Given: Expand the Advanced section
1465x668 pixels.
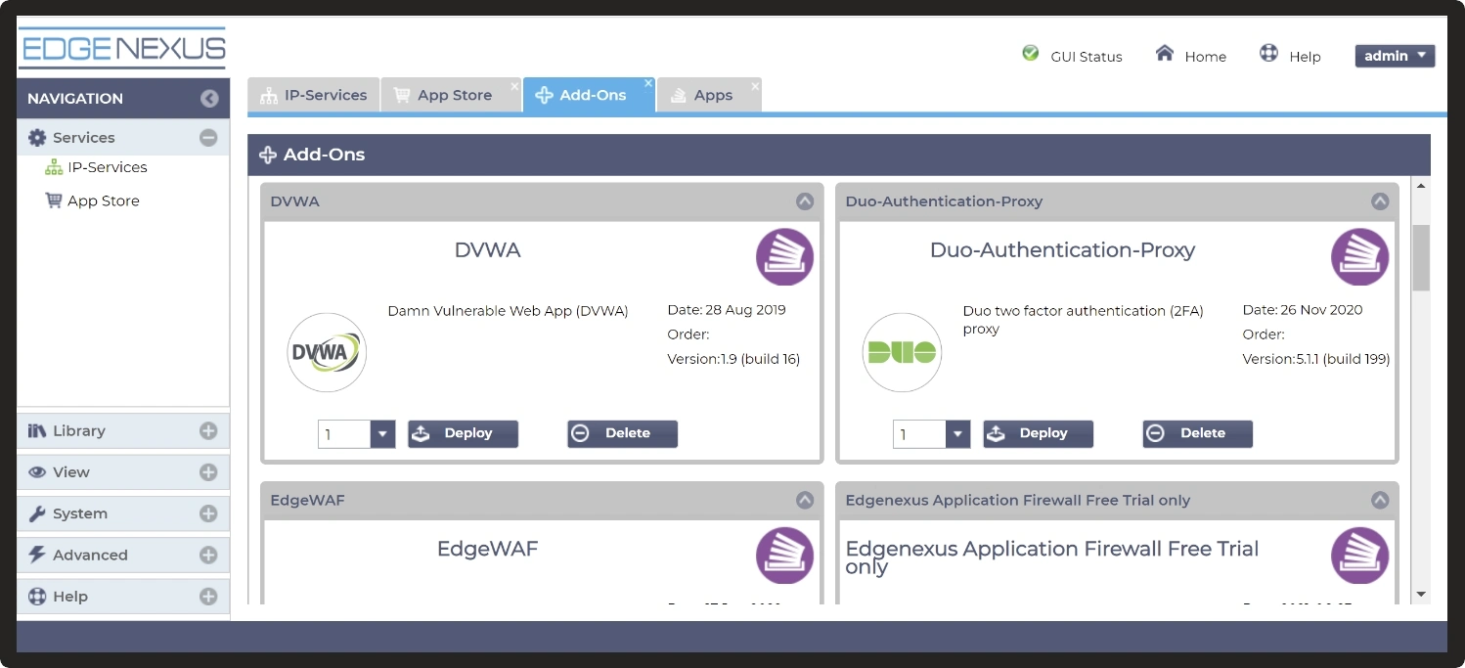Looking at the screenshot, I should (x=208, y=555).
